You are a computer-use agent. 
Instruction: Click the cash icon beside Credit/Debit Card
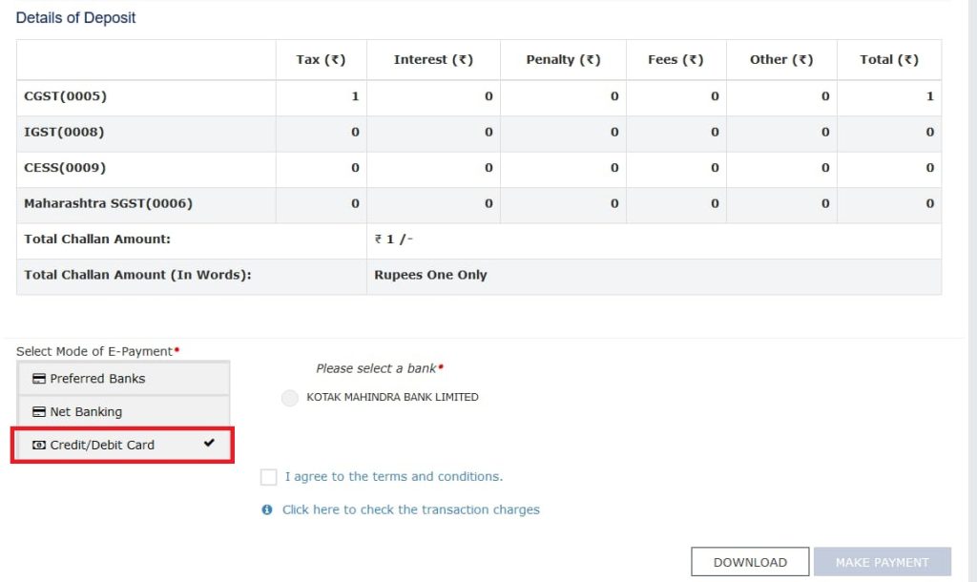click(39, 446)
